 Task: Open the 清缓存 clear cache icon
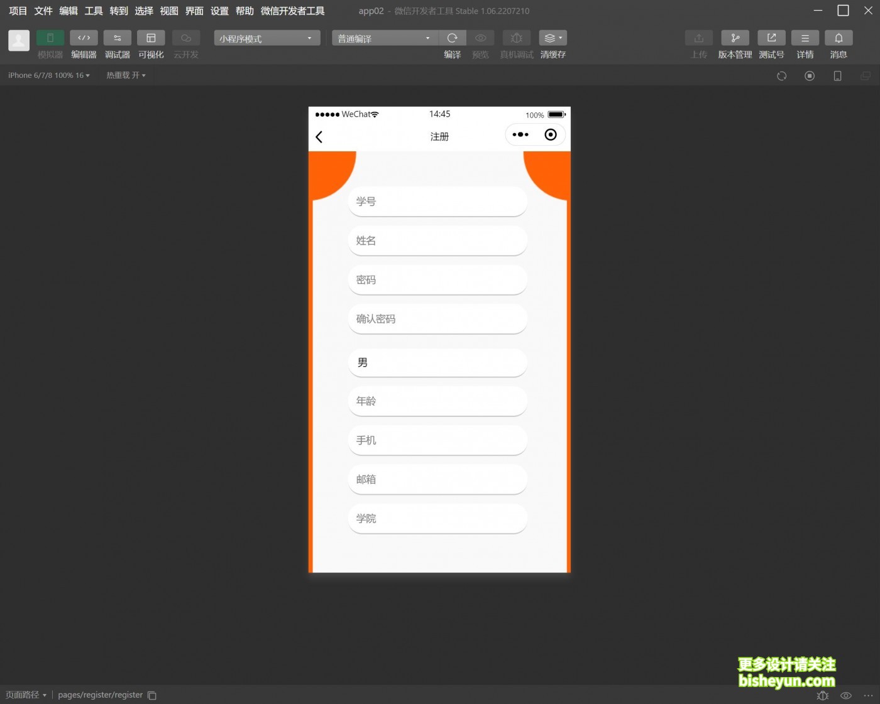coord(553,38)
